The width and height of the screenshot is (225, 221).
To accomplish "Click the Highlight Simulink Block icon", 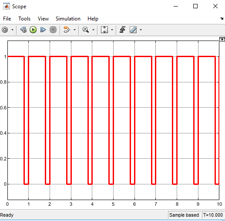I will point(67,30).
